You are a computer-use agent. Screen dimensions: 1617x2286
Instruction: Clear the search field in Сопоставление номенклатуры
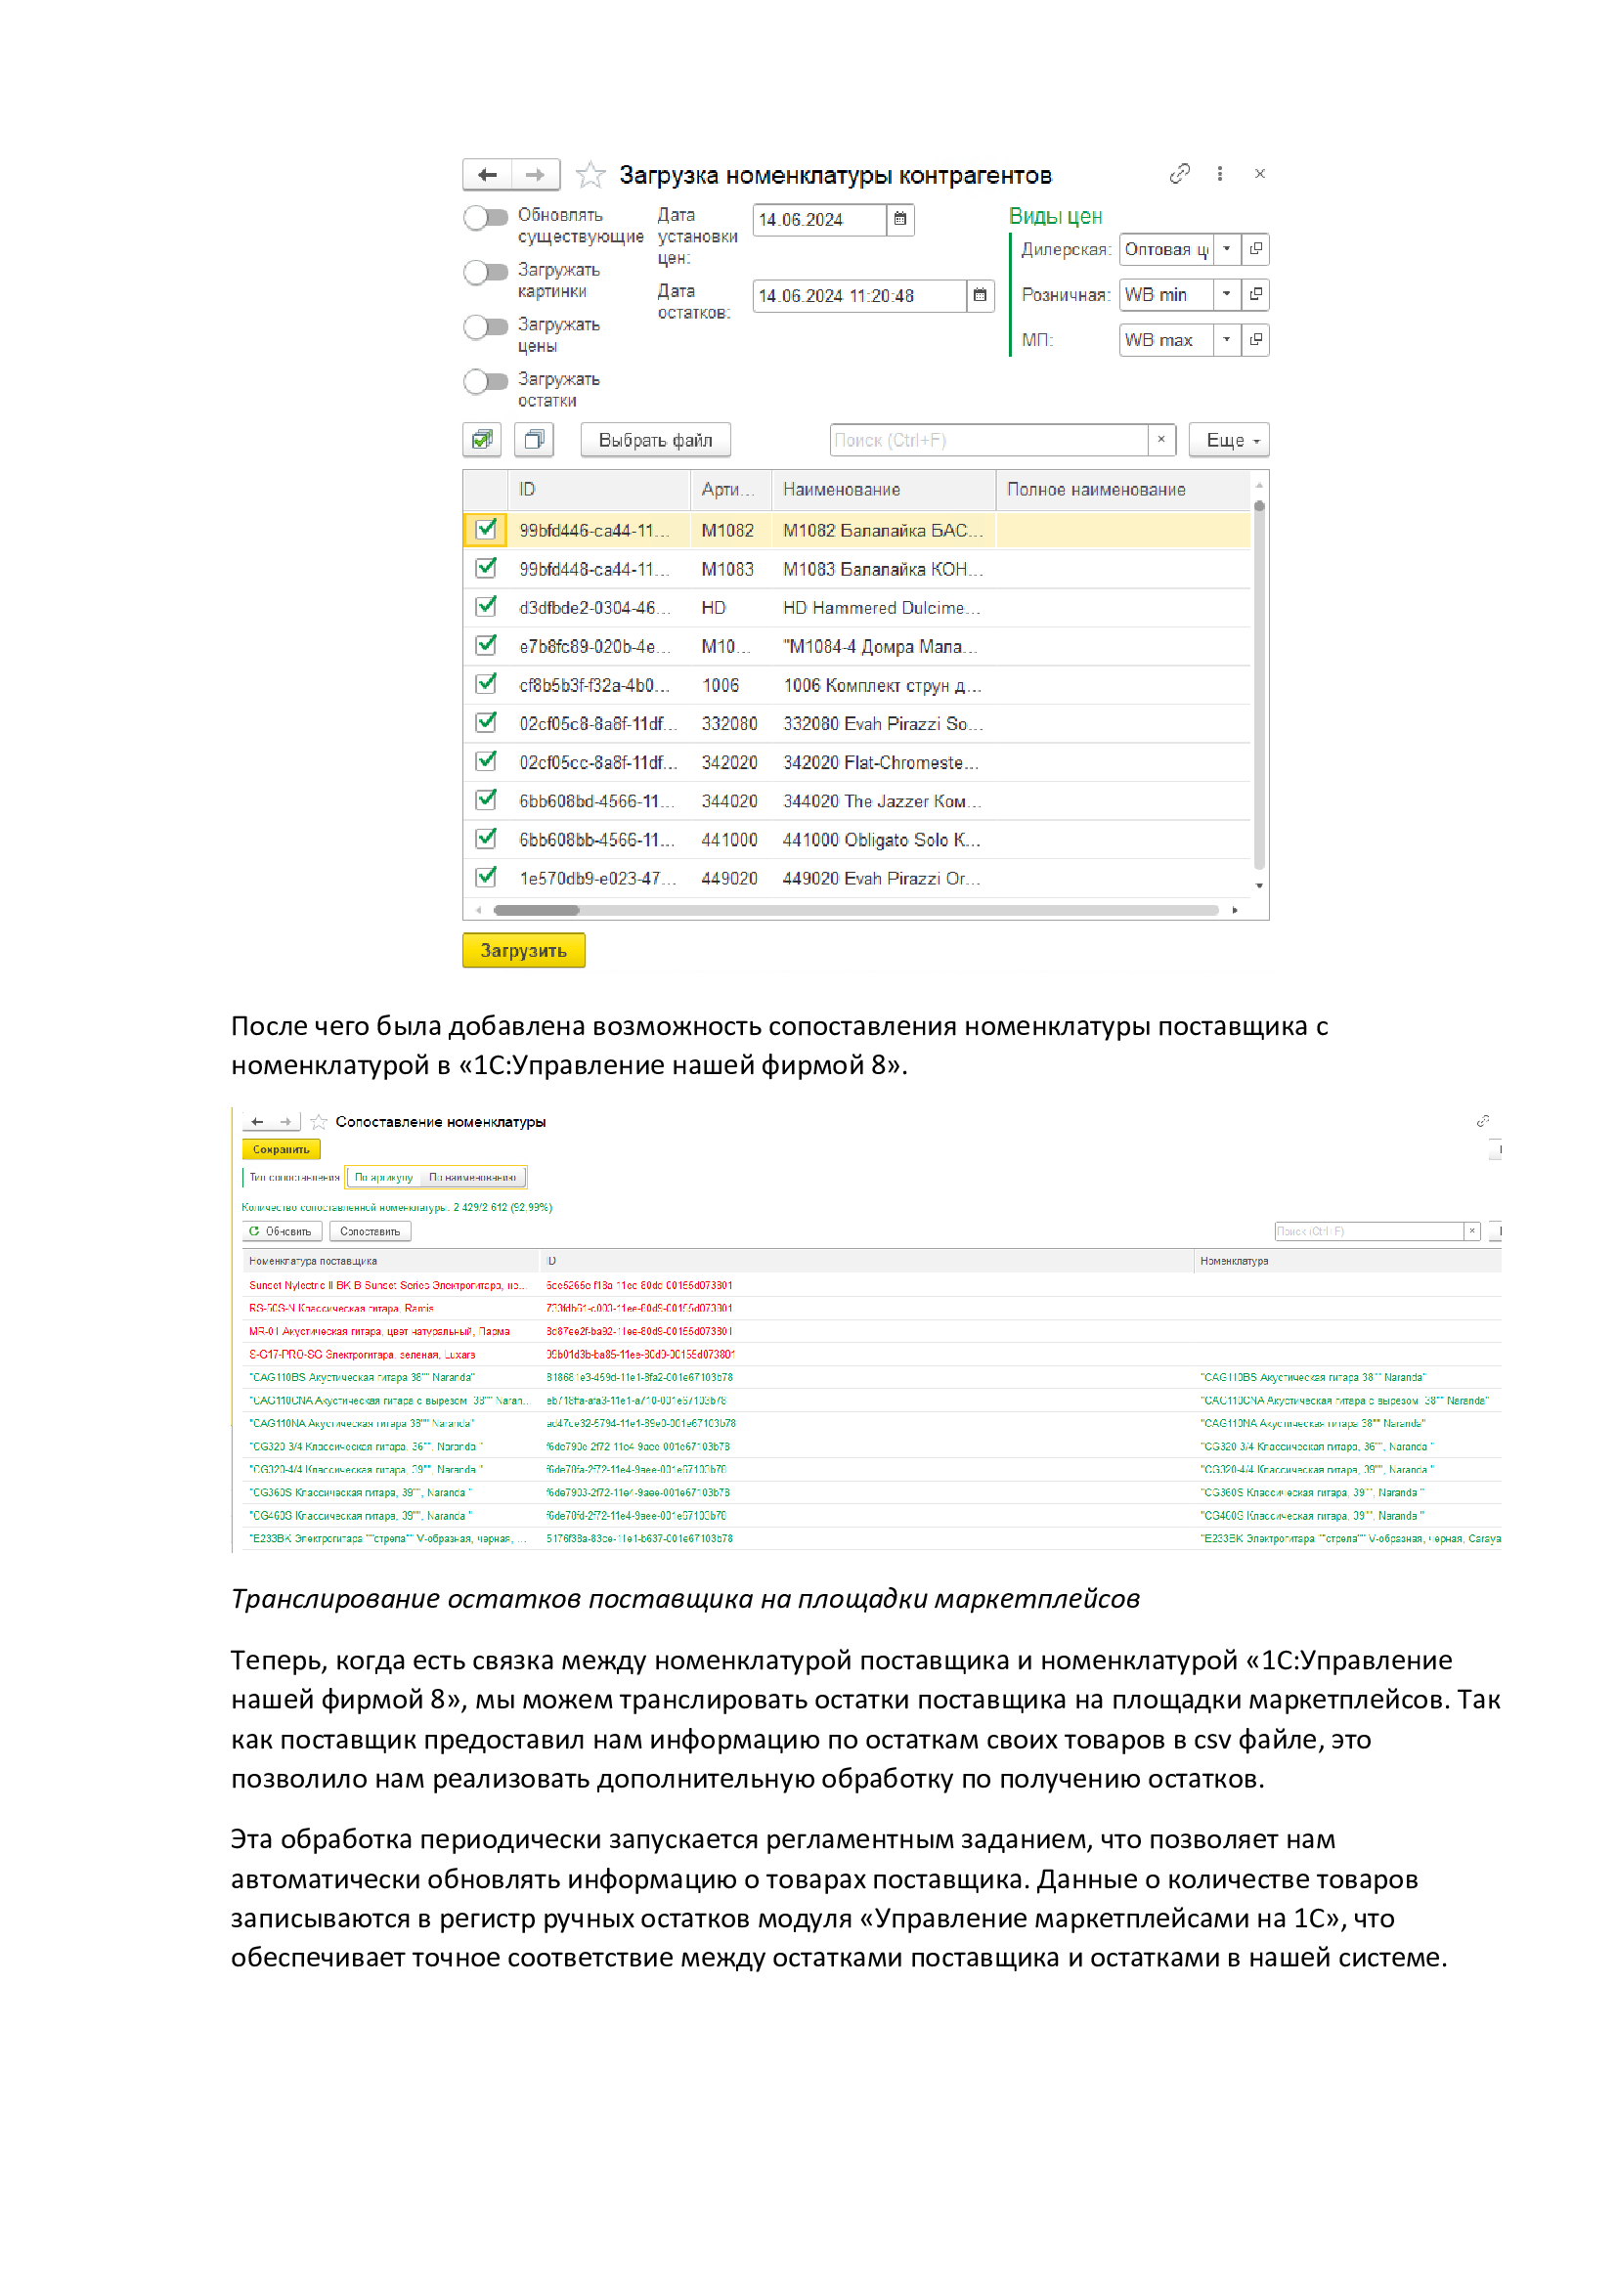point(1471,1231)
